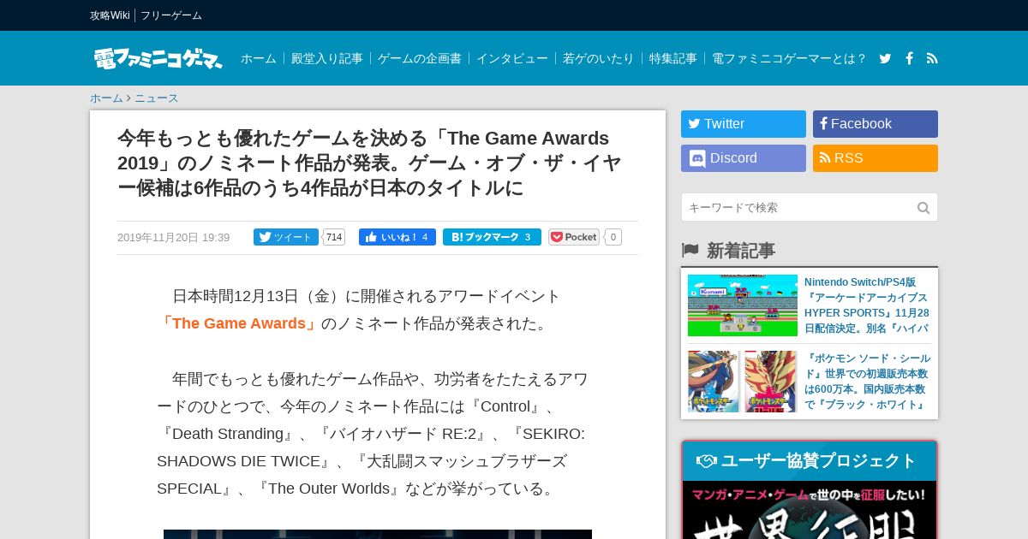Click the ニュース breadcrumb link
This screenshot has height=539, width=1028.
[157, 98]
